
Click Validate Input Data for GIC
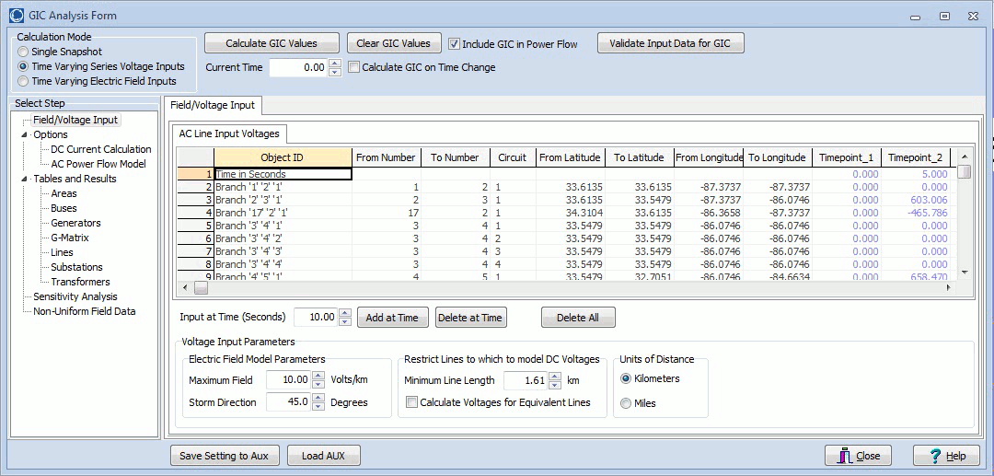click(x=670, y=43)
